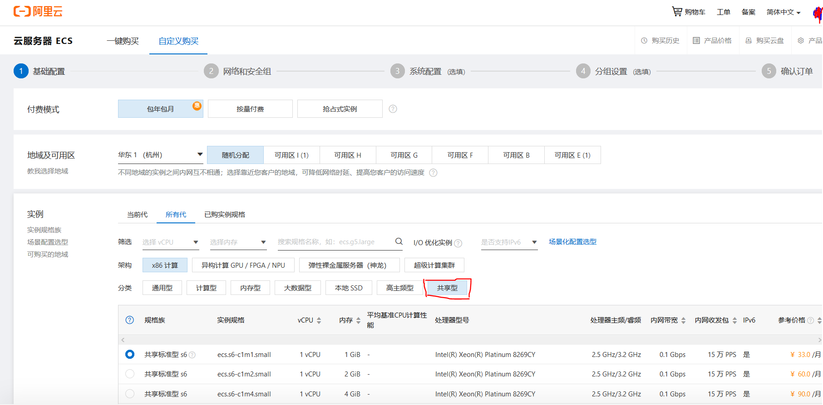The image size is (823, 405).
Task: Click 可购买的地域 link
Action: click(x=48, y=254)
